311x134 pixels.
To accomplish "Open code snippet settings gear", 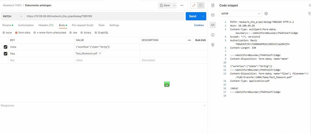I will click(x=266, y=14).
